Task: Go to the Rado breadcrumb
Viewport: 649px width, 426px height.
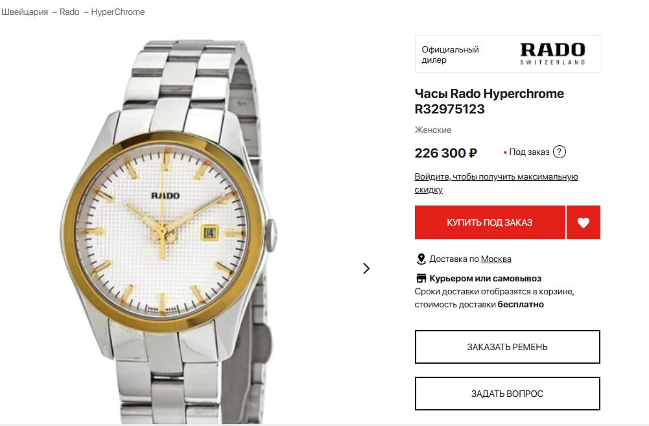Action: pos(69,12)
